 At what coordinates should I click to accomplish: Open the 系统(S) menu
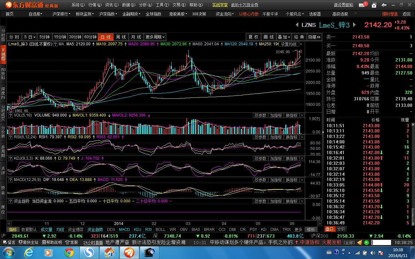click(x=78, y=5)
